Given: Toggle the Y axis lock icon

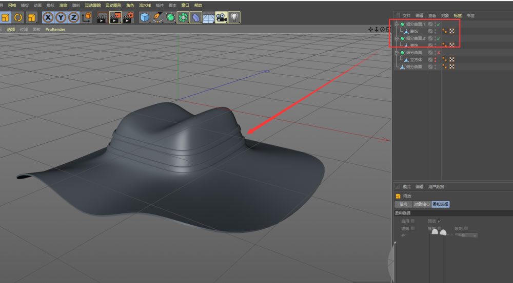Looking at the screenshot, I should tap(61, 17).
